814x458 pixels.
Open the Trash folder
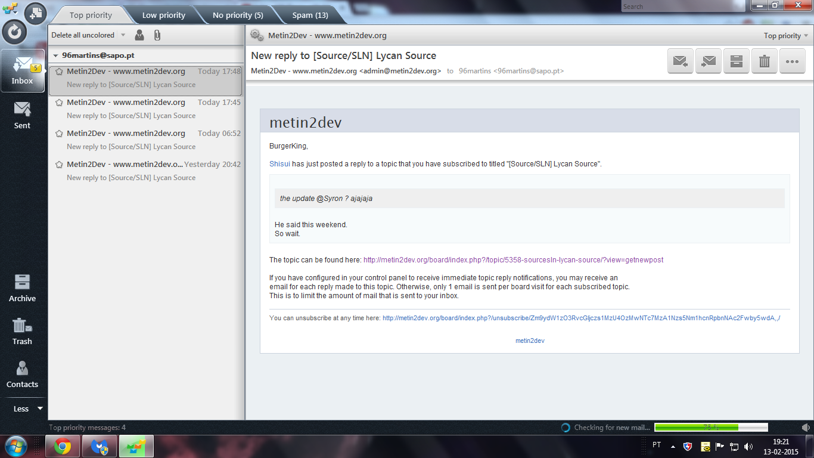[23, 331]
